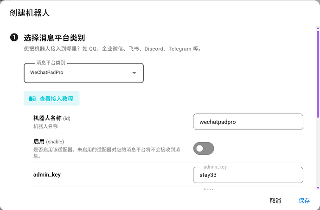
Task: Click the 机器人名称 (id) label
Action: 52,118
